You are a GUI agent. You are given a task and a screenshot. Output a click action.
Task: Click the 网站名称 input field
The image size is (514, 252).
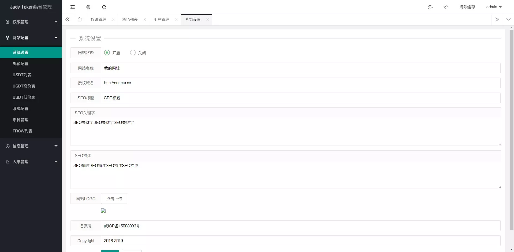pyautogui.click(x=300, y=68)
